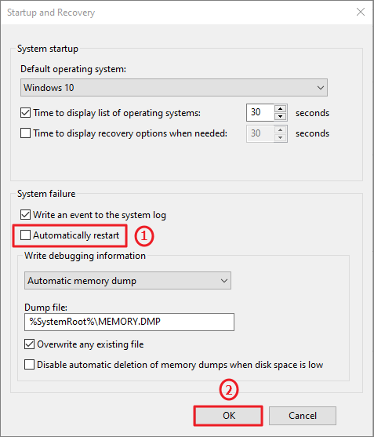
Task: Uncheck Write an event to the system log
Action: click(x=25, y=215)
